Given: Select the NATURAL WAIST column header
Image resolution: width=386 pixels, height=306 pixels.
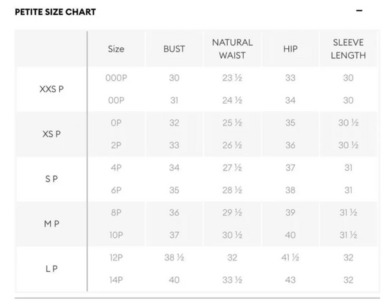Looking at the screenshot, I should (232, 49).
